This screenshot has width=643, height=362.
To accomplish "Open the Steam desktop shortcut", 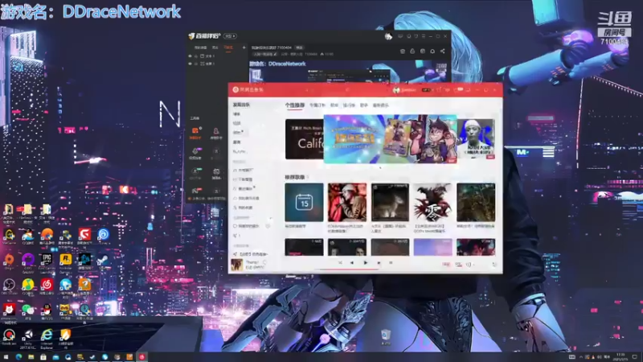I will 104,261.
